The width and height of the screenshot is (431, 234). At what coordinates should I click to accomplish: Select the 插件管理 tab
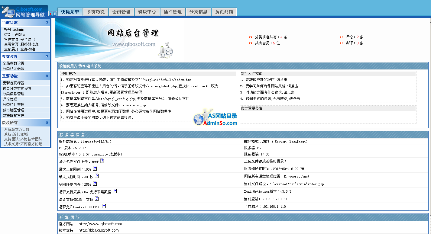[x=173, y=11]
